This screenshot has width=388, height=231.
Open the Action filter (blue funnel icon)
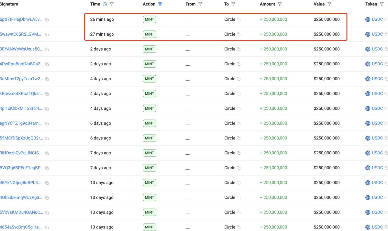pos(161,4)
